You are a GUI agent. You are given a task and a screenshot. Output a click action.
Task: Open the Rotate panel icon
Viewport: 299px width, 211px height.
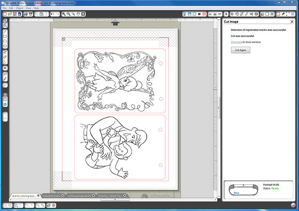click(237, 14)
